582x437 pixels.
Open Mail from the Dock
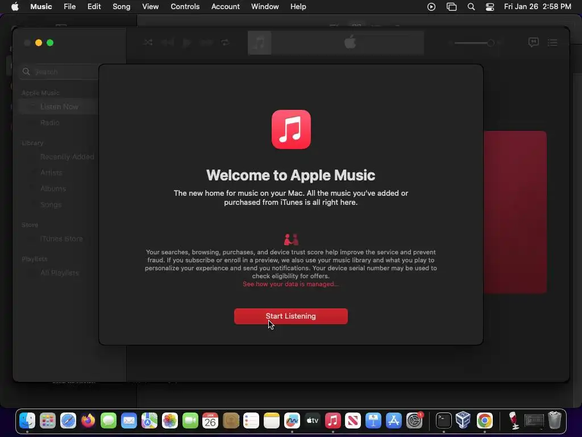coord(129,420)
